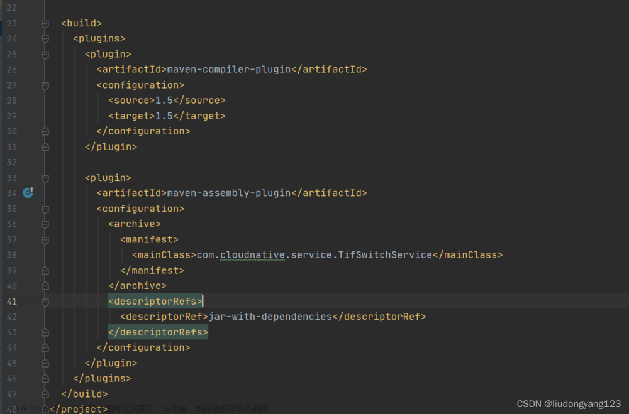Place cursor in maven-assembly-plugin text

[x=229, y=193]
